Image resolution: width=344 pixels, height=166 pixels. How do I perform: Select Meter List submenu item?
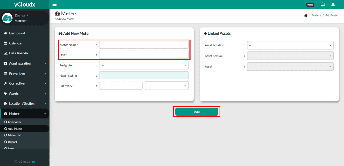click(15, 135)
